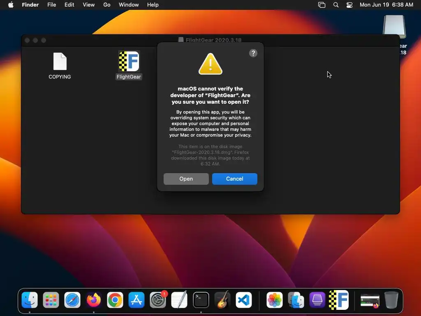Screen dimensions: 421x316
Task: Click the FlightGear 2020.3.18 window title
Action: 213,40
